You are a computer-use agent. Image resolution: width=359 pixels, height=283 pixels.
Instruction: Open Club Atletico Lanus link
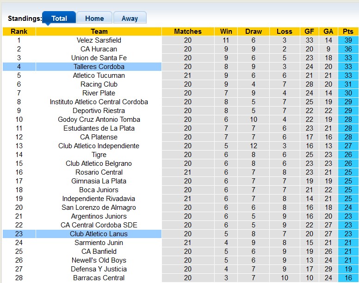coord(99,234)
